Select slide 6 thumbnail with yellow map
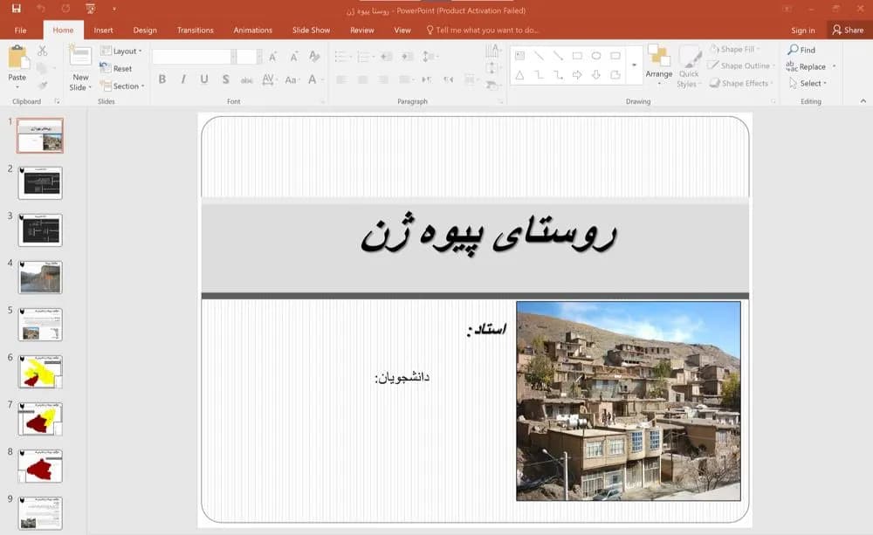 pyautogui.click(x=40, y=371)
